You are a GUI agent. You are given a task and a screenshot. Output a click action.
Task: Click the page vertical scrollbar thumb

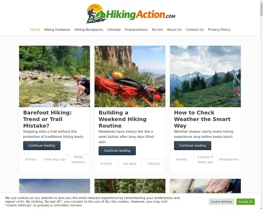[261, 8]
